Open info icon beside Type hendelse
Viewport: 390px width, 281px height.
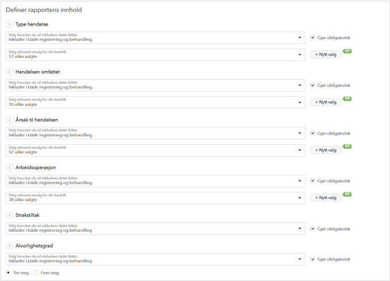(10, 24)
